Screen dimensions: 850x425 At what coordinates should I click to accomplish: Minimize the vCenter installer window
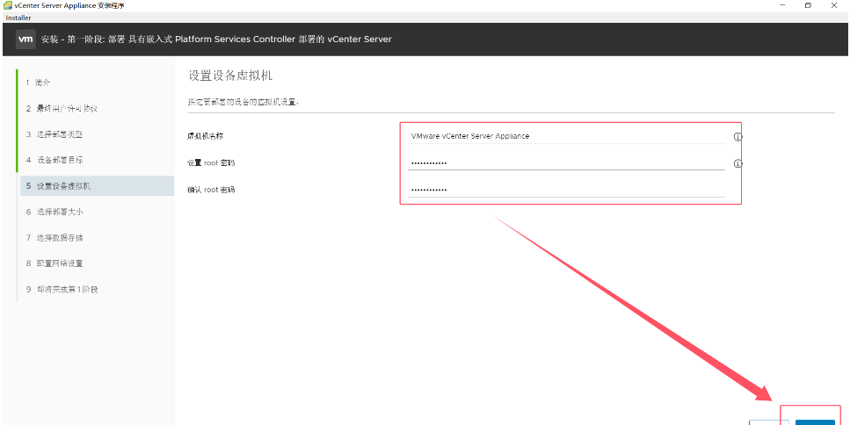click(x=783, y=5)
